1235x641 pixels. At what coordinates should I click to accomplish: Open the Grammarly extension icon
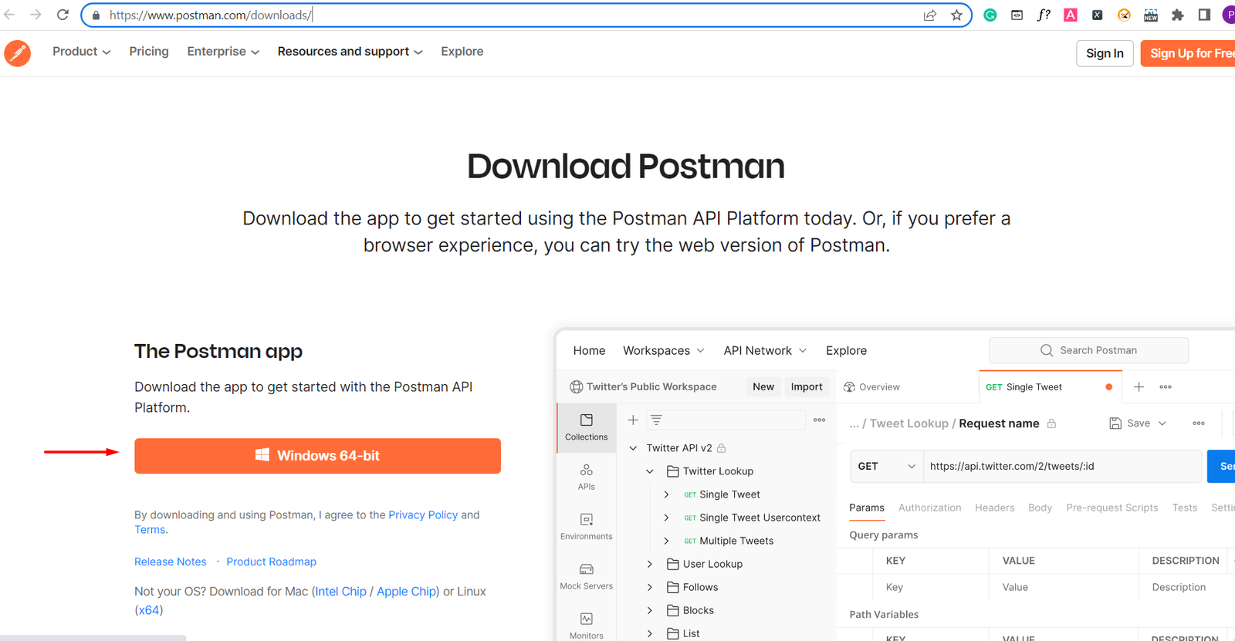tap(990, 15)
